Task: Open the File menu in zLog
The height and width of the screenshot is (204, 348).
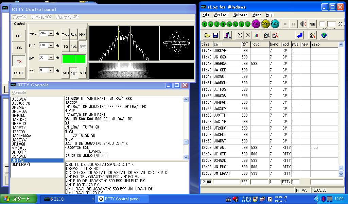Action: tap(206, 15)
